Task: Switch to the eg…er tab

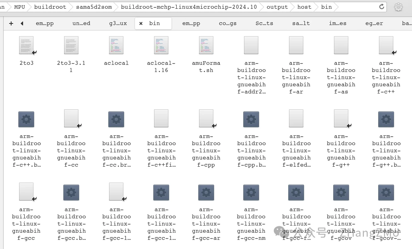Action: [x=374, y=23]
